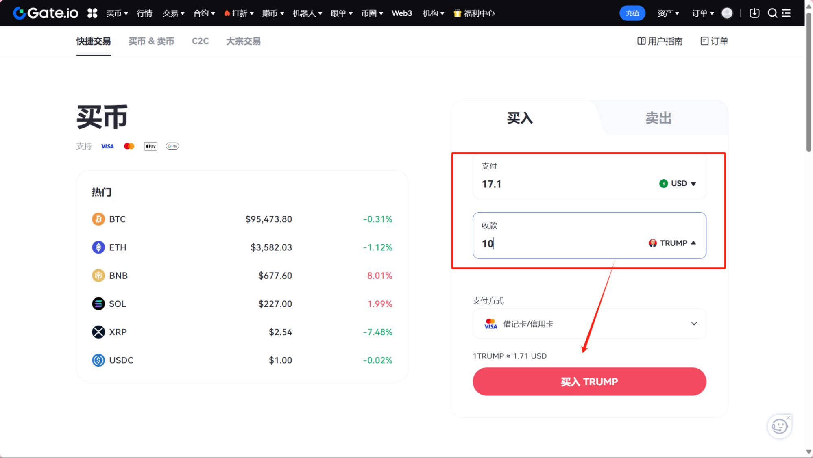Click the SOL coin icon
Screen dimensions: 813x458
(98, 304)
